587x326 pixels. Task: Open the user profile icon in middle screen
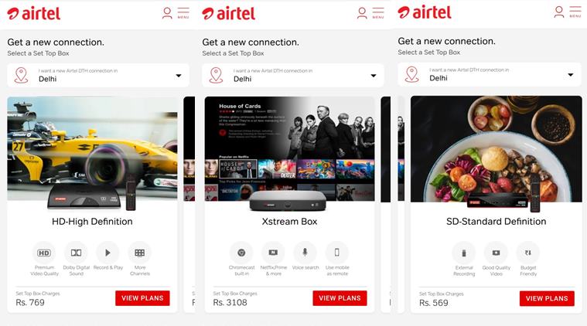tap(362, 13)
